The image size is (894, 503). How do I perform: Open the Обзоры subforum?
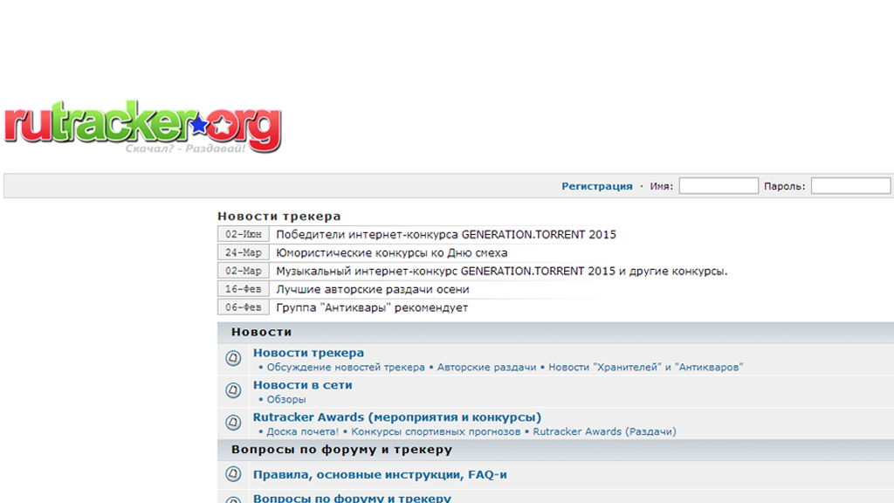pos(286,399)
